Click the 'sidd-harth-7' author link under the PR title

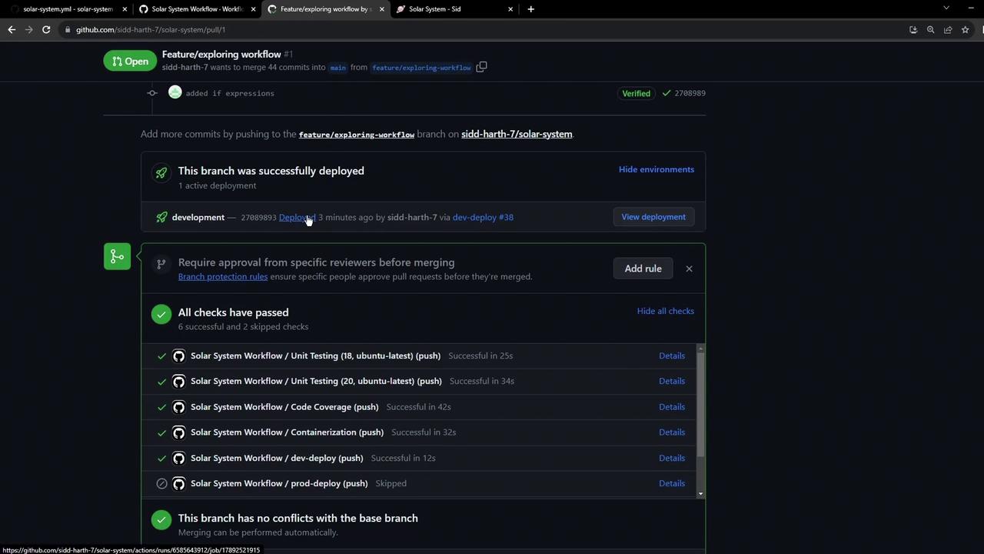coord(185,67)
